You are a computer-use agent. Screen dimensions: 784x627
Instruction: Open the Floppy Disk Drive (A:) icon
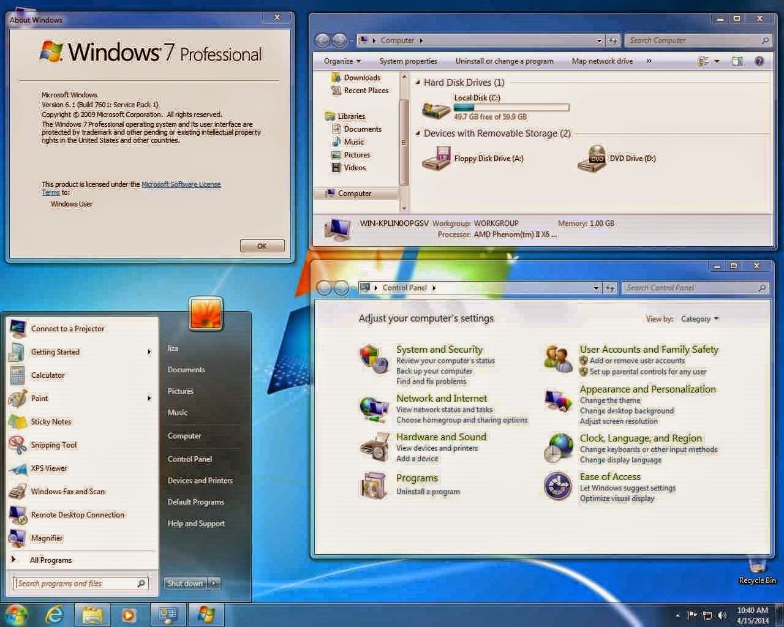point(436,159)
